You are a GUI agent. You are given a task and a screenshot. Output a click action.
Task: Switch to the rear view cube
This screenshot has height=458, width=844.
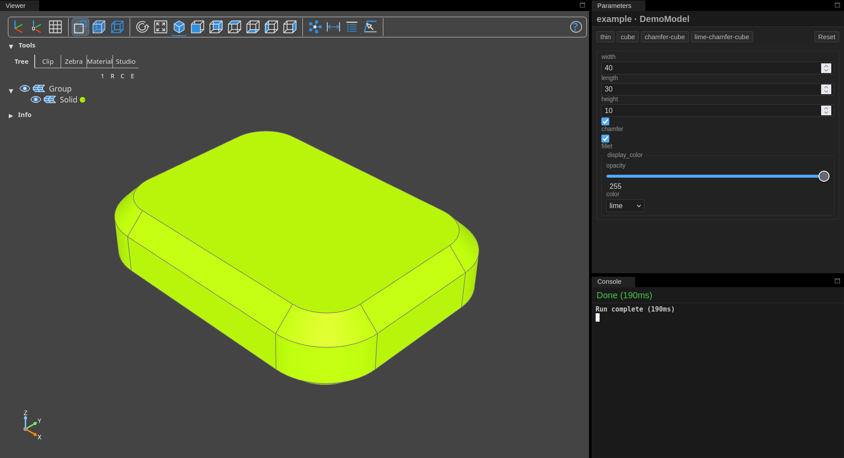pyautogui.click(x=216, y=27)
